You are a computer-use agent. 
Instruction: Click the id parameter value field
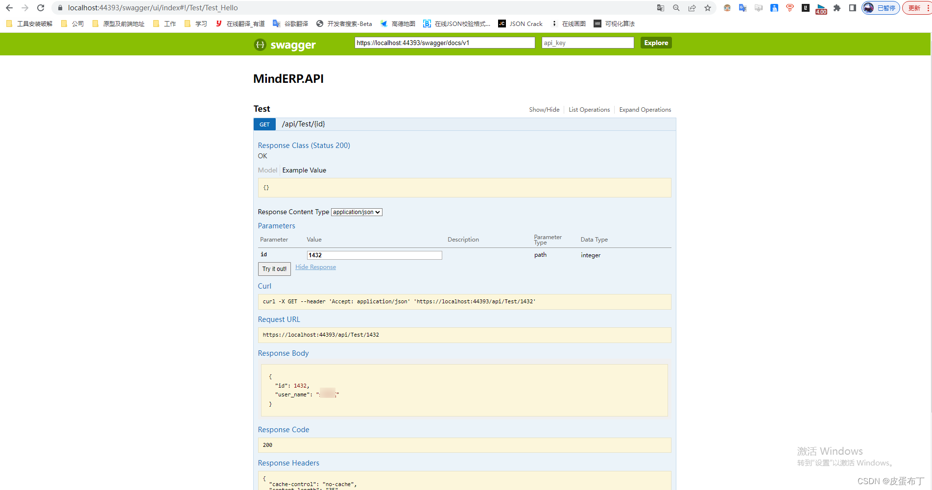375,255
